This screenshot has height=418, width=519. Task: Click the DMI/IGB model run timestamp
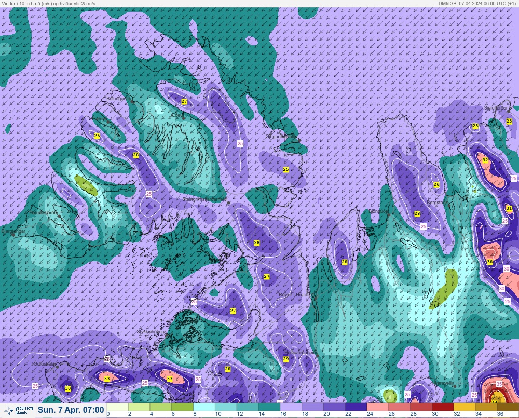pyautogui.click(x=477, y=3)
